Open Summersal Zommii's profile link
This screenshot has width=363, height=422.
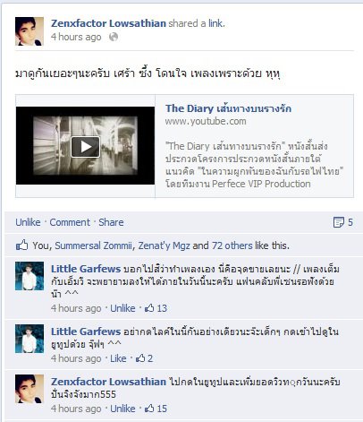[93, 245]
